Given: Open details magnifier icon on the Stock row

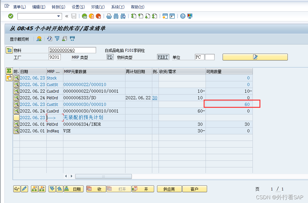Looking at the screenshot, I should (16, 78).
